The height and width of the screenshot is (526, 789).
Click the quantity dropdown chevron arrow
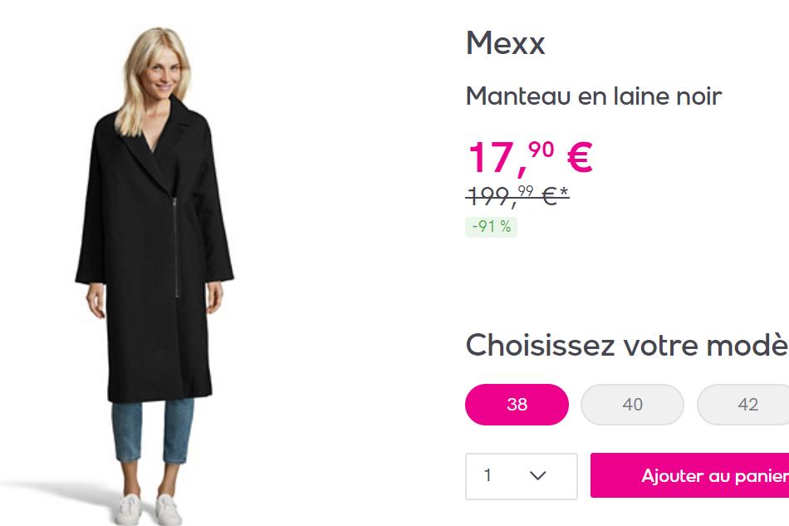pyautogui.click(x=537, y=476)
